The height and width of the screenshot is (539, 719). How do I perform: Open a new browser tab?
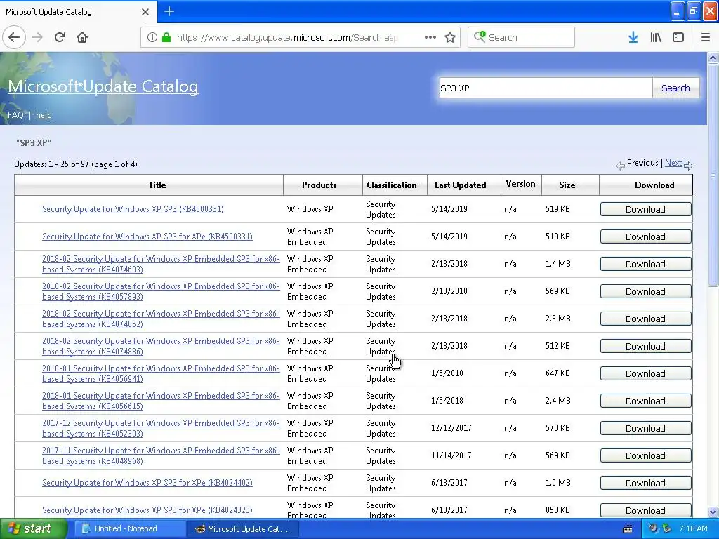pos(169,11)
